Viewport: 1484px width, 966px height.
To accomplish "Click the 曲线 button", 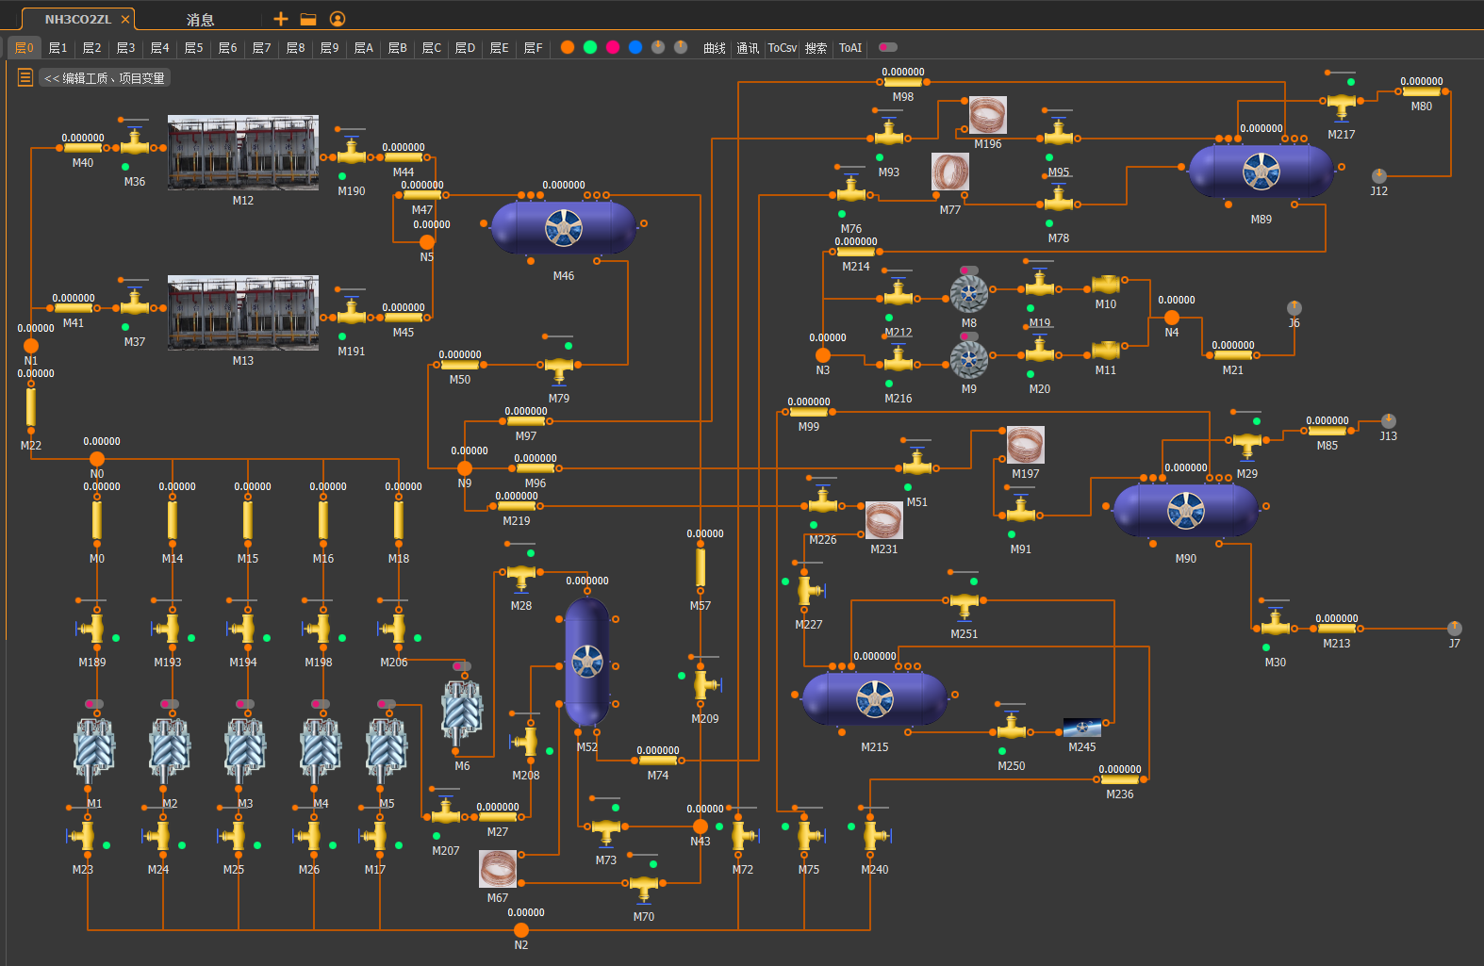I will click(x=715, y=48).
